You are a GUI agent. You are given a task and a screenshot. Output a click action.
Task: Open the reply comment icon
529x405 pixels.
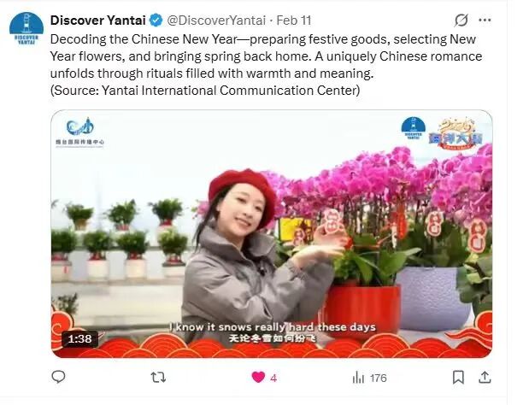click(x=58, y=377)
